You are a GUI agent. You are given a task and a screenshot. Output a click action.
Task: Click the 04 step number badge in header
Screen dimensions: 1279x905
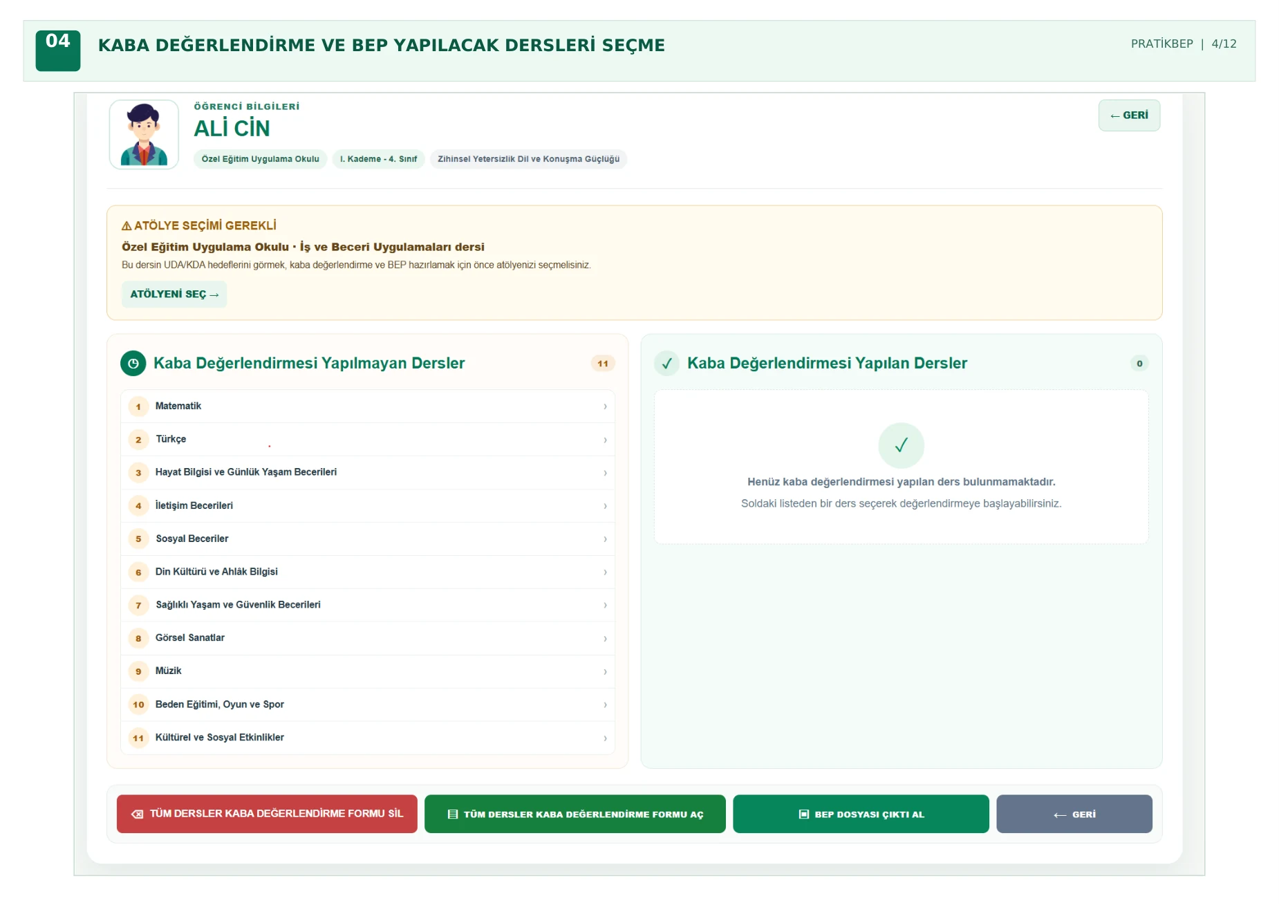[x=58, y=50]
